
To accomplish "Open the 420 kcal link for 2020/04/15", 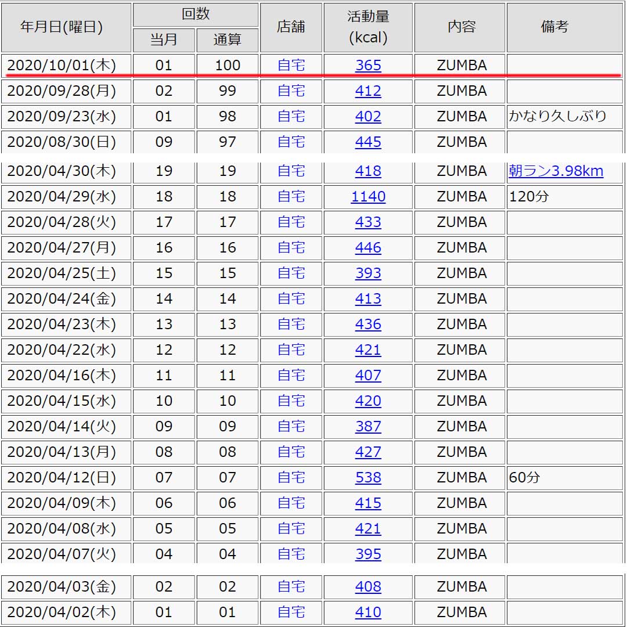I will click(368, 401).
